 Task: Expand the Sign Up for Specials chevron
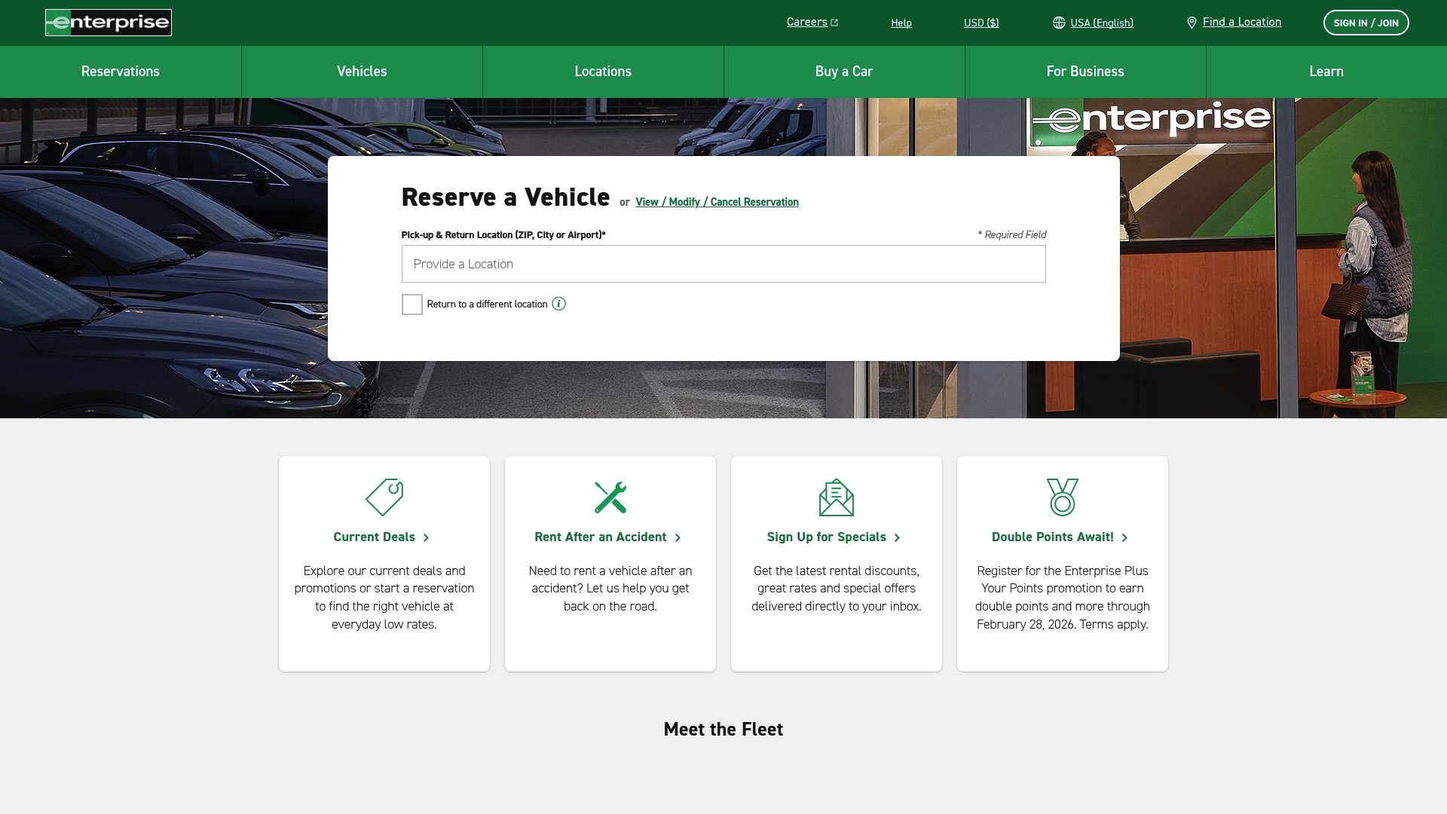tap(898, 537)
